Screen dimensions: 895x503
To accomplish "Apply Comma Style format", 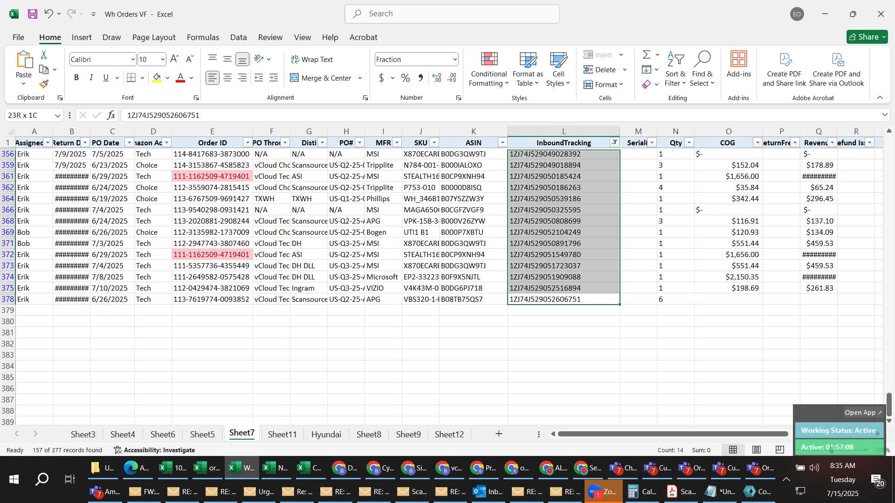I will pos(420,78).
